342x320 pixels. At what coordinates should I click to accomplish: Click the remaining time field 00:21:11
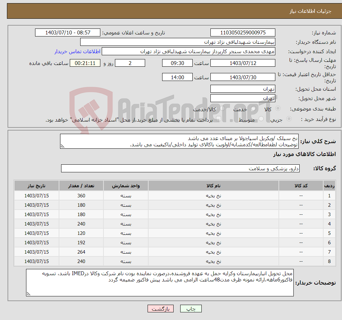[x=85, y=63]
